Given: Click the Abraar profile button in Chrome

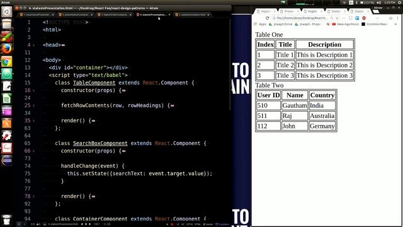Looking at the screenshot, I should [378, 8].
